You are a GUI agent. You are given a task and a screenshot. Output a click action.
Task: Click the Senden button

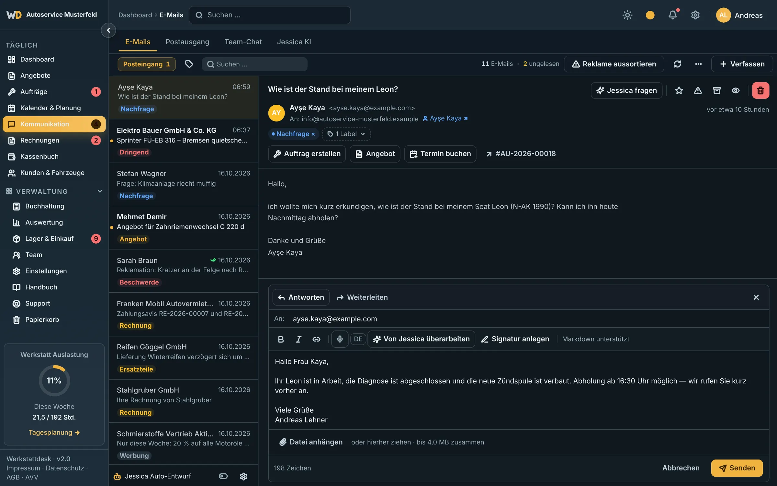[x=737, y=468]
